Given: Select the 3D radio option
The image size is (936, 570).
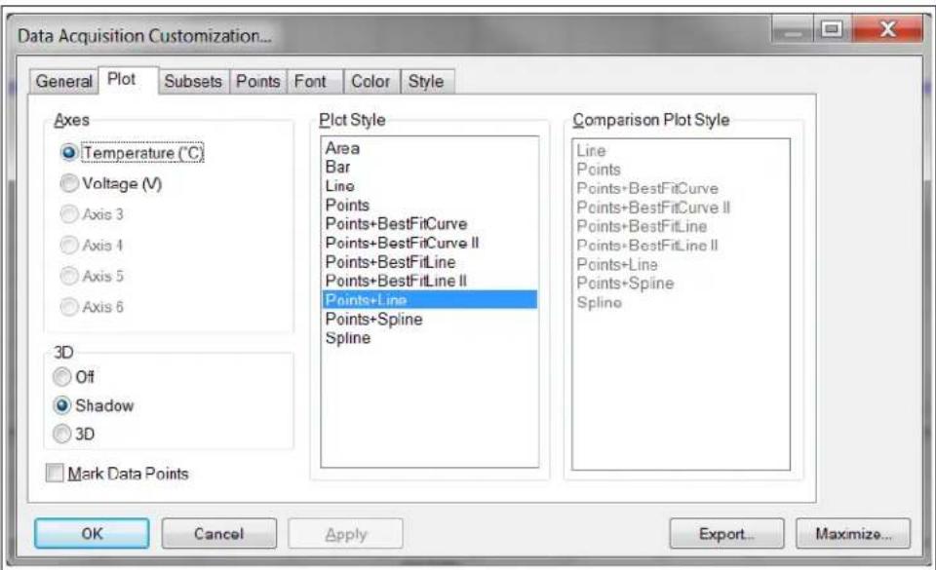Looking at the screenshot, I should point(62,434).
